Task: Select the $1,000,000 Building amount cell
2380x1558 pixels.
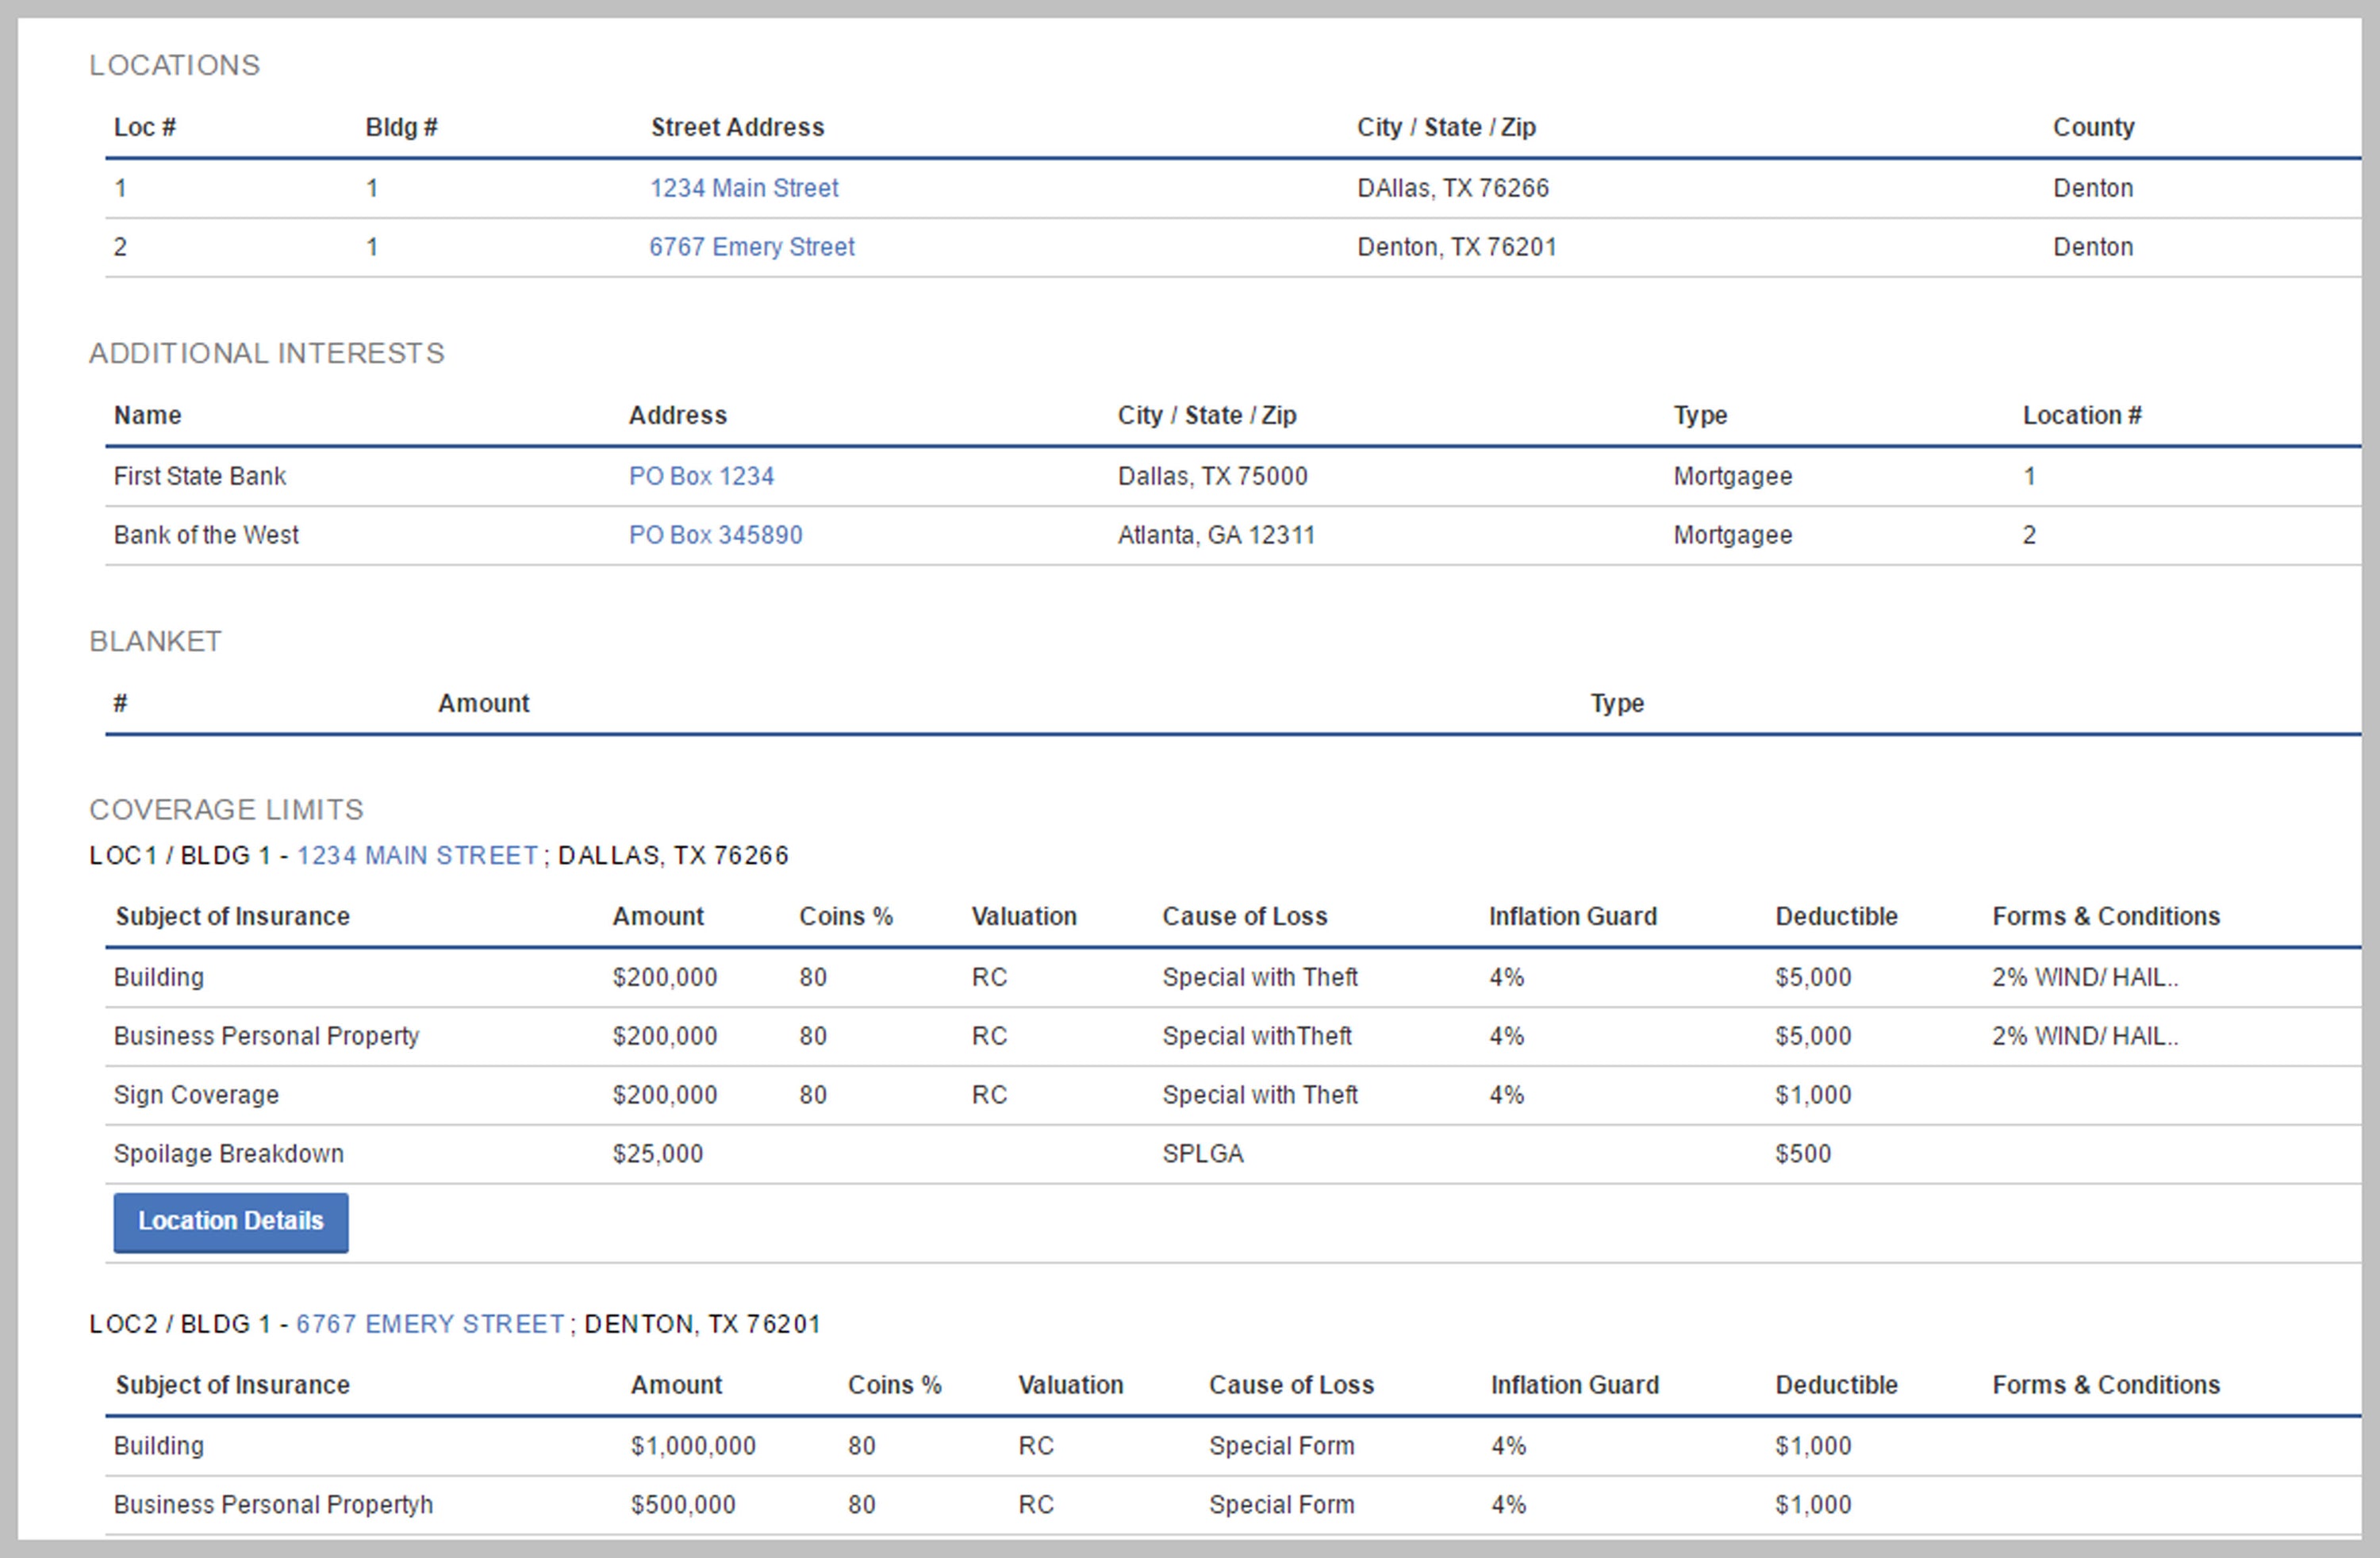Action: pos(692,1446)
